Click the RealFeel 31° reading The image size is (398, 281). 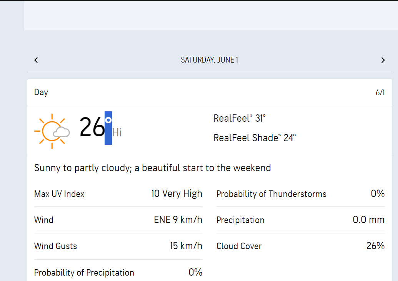(x=240, y=118)
